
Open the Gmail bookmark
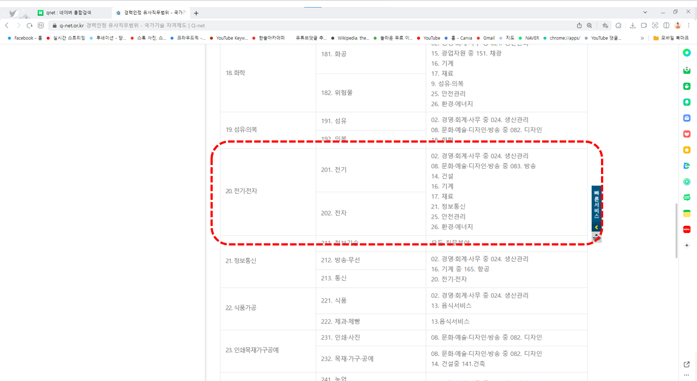[x=485, y=38]
